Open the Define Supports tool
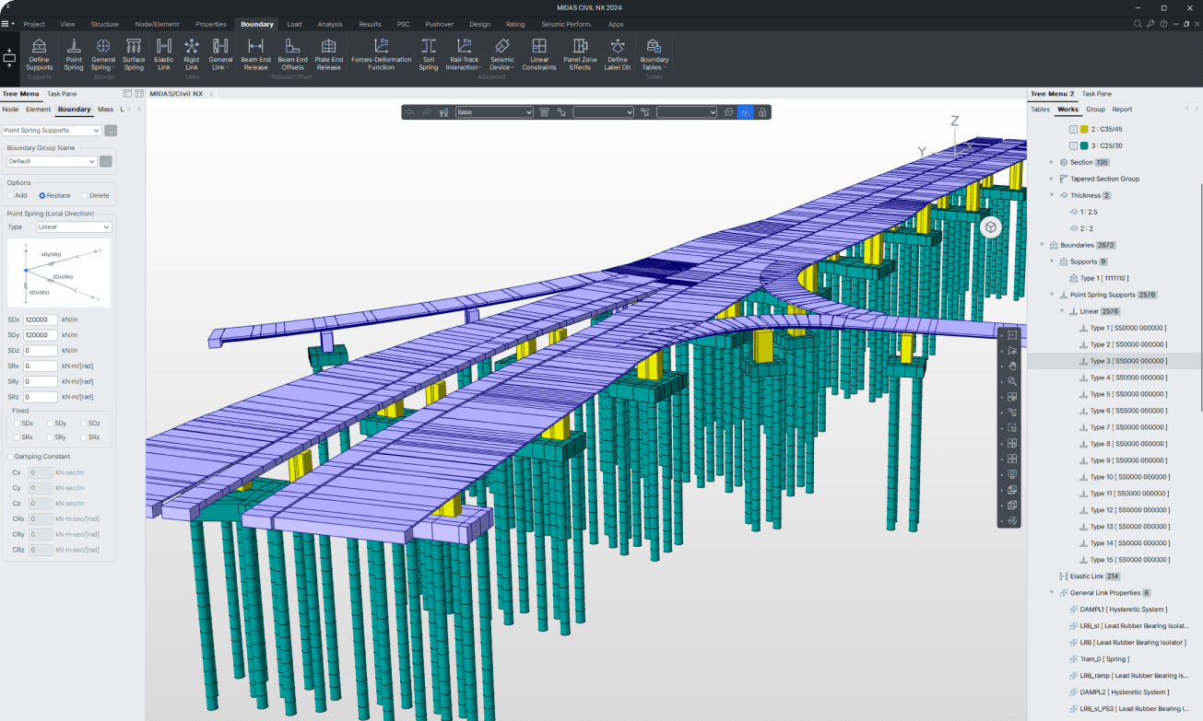This screenshot has width=1203, height=721. (39, 55)
